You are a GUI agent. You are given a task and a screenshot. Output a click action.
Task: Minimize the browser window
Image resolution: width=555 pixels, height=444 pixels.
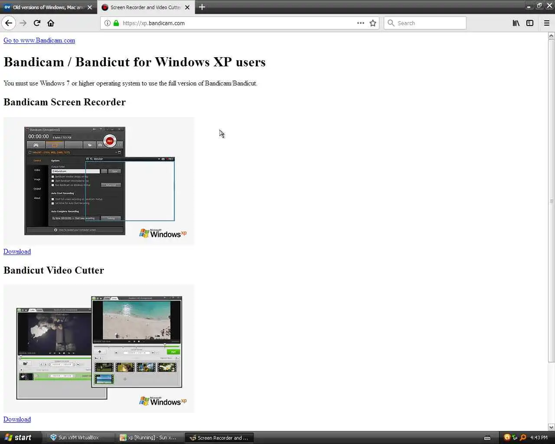pyautogui.click(x=529, y=6)
